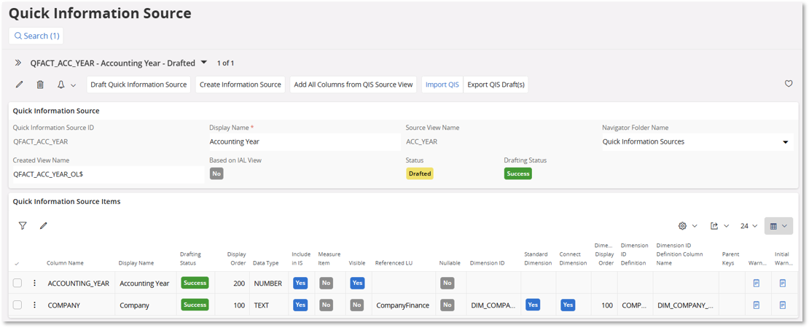Image resolution: width=809 pixels, height=328 pixels.
Task: Sort by Display Name column header
Action: tap(136, 263)
